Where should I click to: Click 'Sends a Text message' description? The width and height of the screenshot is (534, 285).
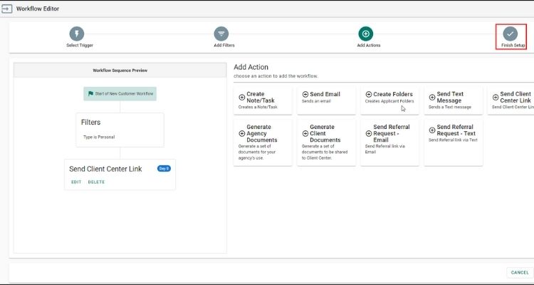450,107
